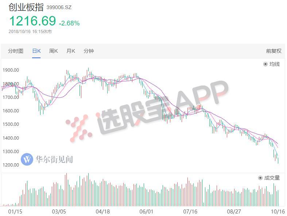The image size is (287, 216).
Task: Select the 日K tab
Action: coord(36,51)
